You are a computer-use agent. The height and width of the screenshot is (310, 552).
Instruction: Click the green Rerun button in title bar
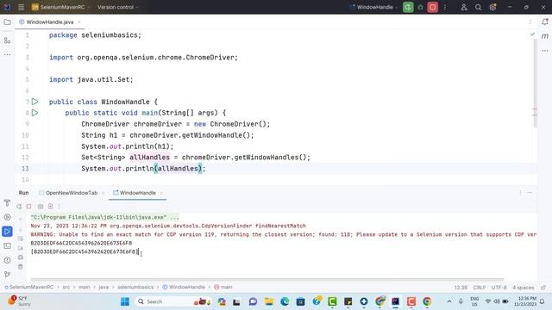(408, 7)
